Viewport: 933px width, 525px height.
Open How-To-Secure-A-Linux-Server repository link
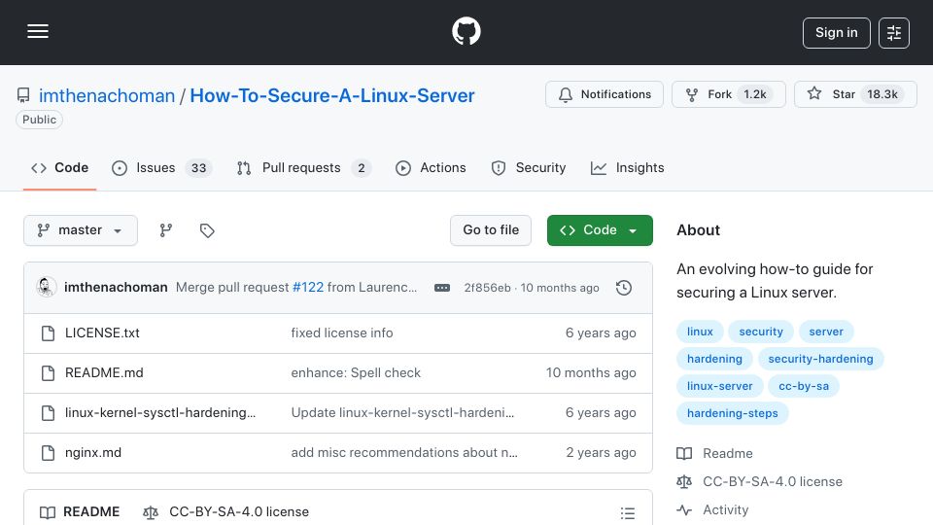pyautogui.click(x=332, y=95)
